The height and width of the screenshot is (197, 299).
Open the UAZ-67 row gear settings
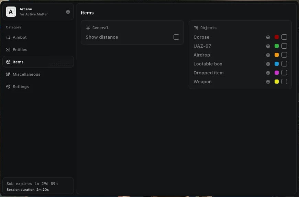coord(268,46)
